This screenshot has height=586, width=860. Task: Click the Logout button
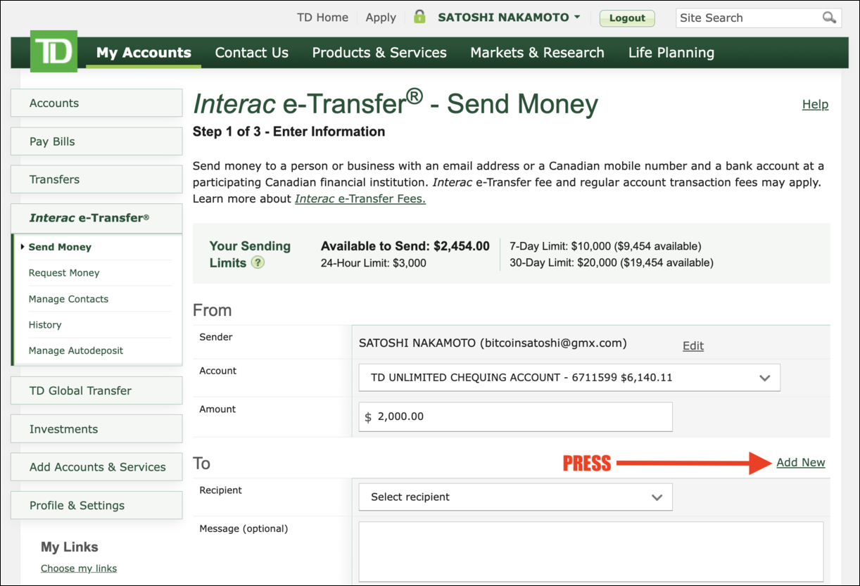(627, 18)
